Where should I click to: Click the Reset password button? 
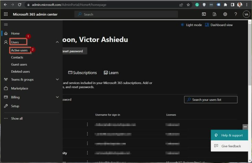pyautogui.click(x=75, y=51)
